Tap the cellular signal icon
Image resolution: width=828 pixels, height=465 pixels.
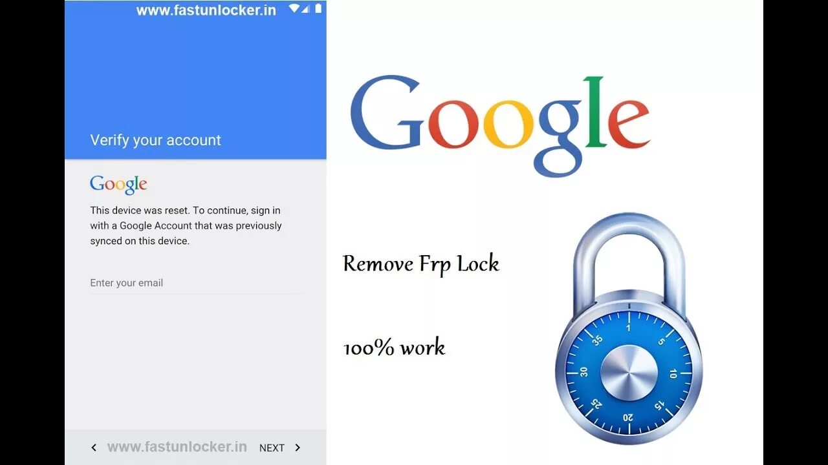305,9
